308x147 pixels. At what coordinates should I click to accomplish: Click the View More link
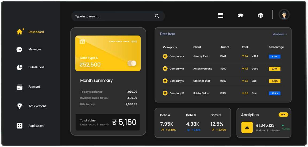[280, 34]
